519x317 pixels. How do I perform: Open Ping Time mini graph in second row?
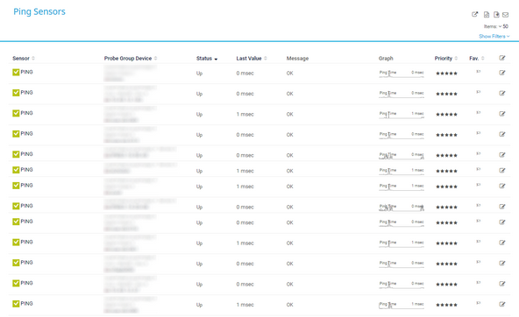(x=402, y=94)
